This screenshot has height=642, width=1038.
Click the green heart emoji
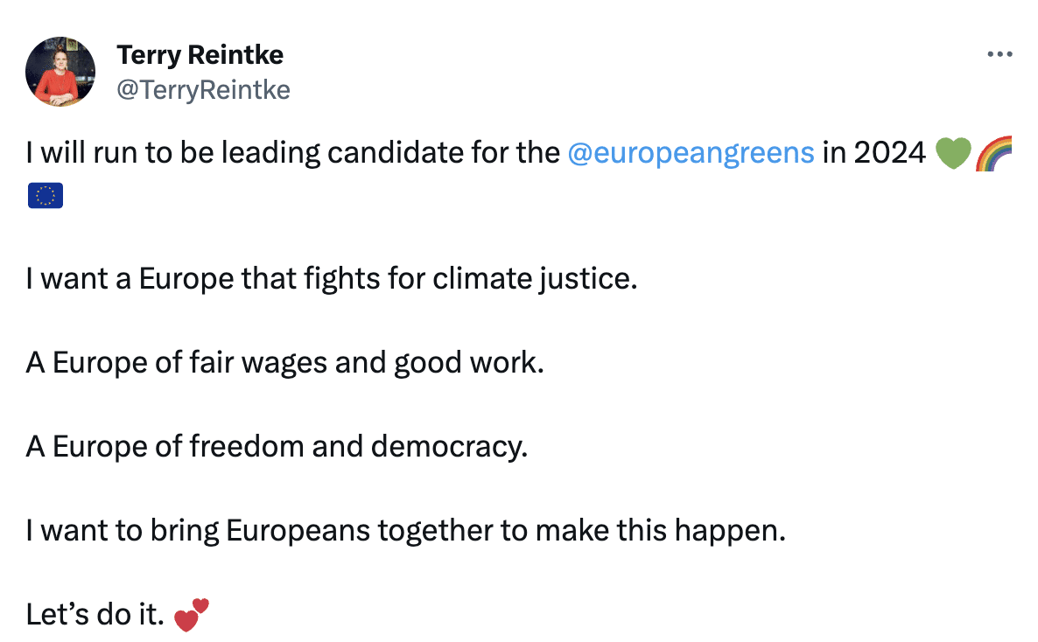tap(953, 154)
